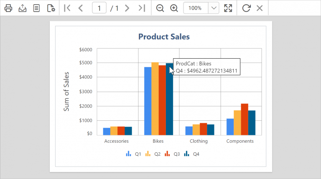Viewport: 321px width, 179px height.
Task: Click the orange Components Q3 bar
Action: click(244, 119)
